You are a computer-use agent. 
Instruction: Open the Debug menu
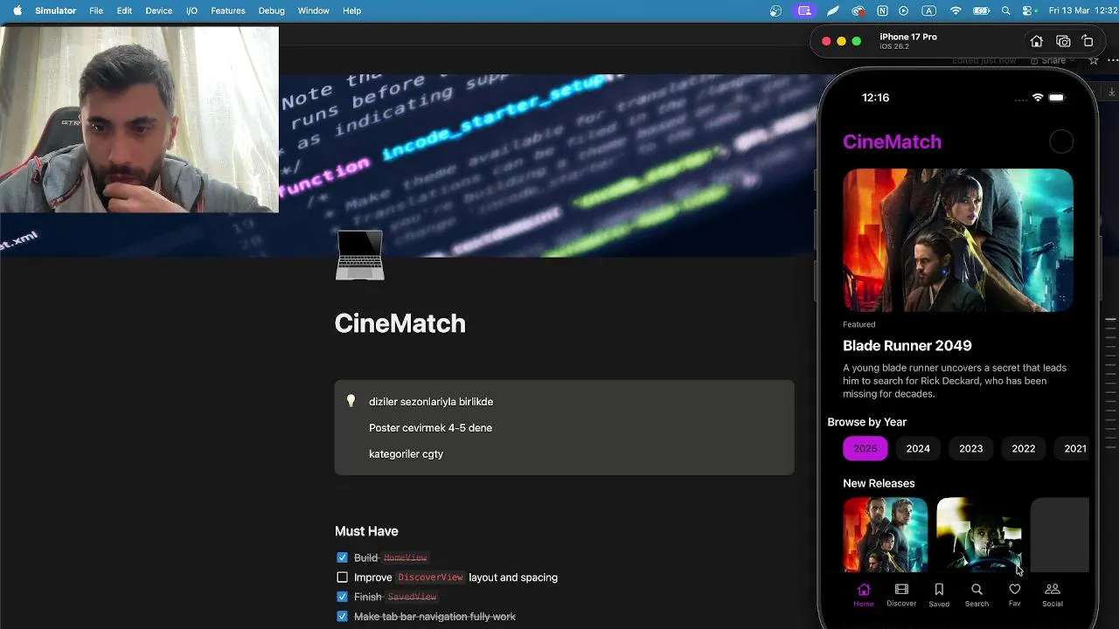(x=271, y=10)
